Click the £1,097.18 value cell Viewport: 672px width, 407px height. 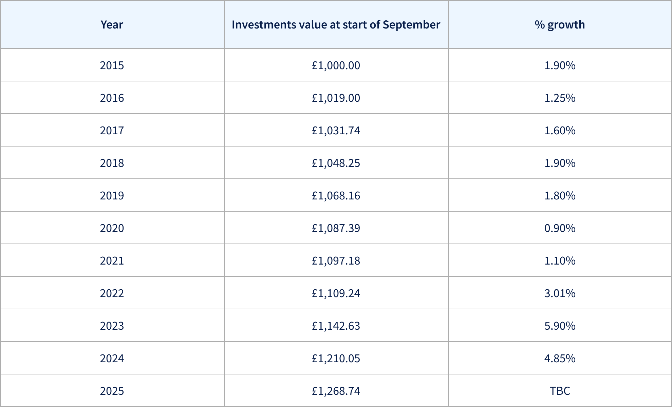(336, 260)
